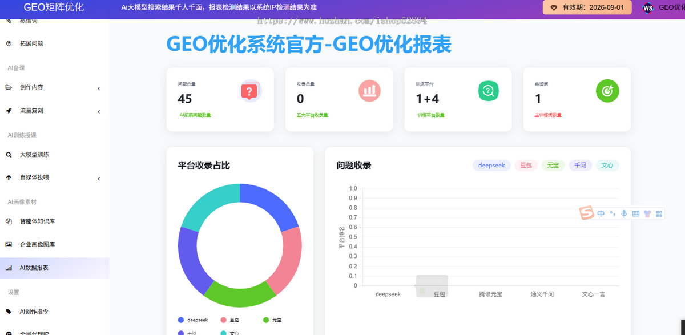Click the 大模型训练 search icon
This screenshot has height=335, width=685.
[x=9, y=155]
